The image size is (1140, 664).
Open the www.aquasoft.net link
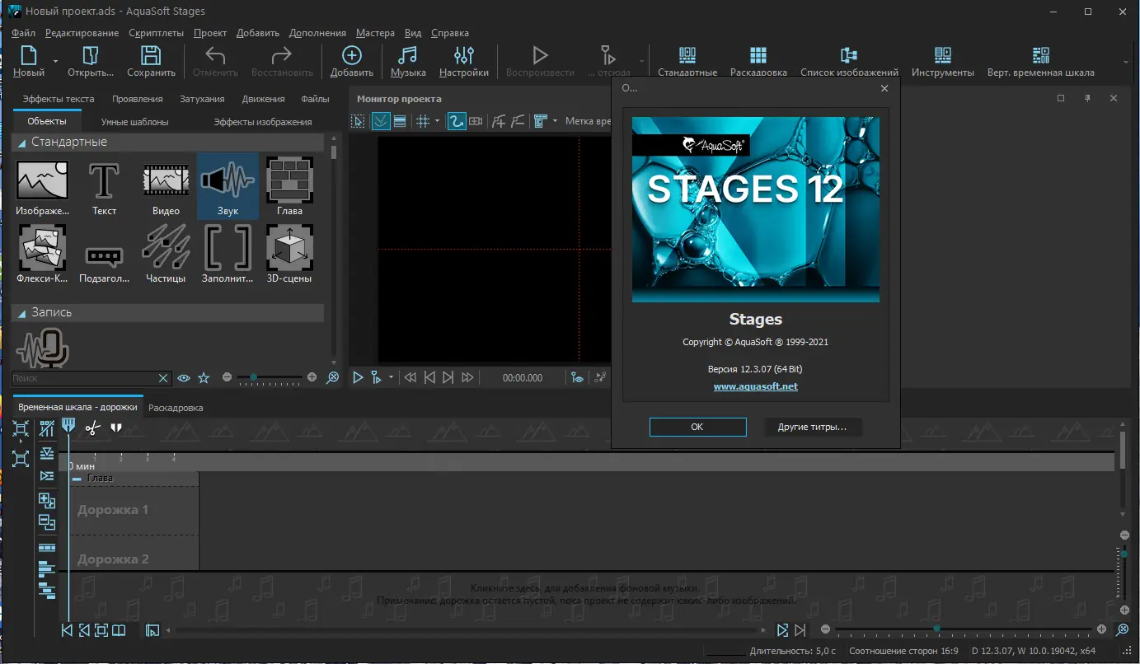click(755, 386)
